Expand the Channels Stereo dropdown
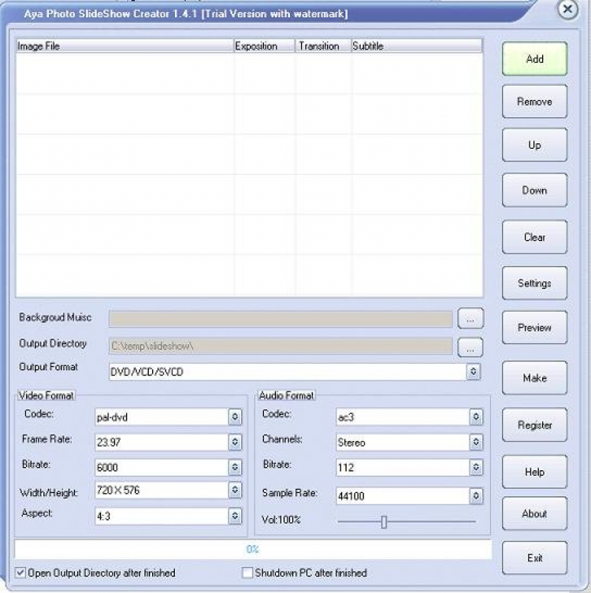 coord(476,442)
